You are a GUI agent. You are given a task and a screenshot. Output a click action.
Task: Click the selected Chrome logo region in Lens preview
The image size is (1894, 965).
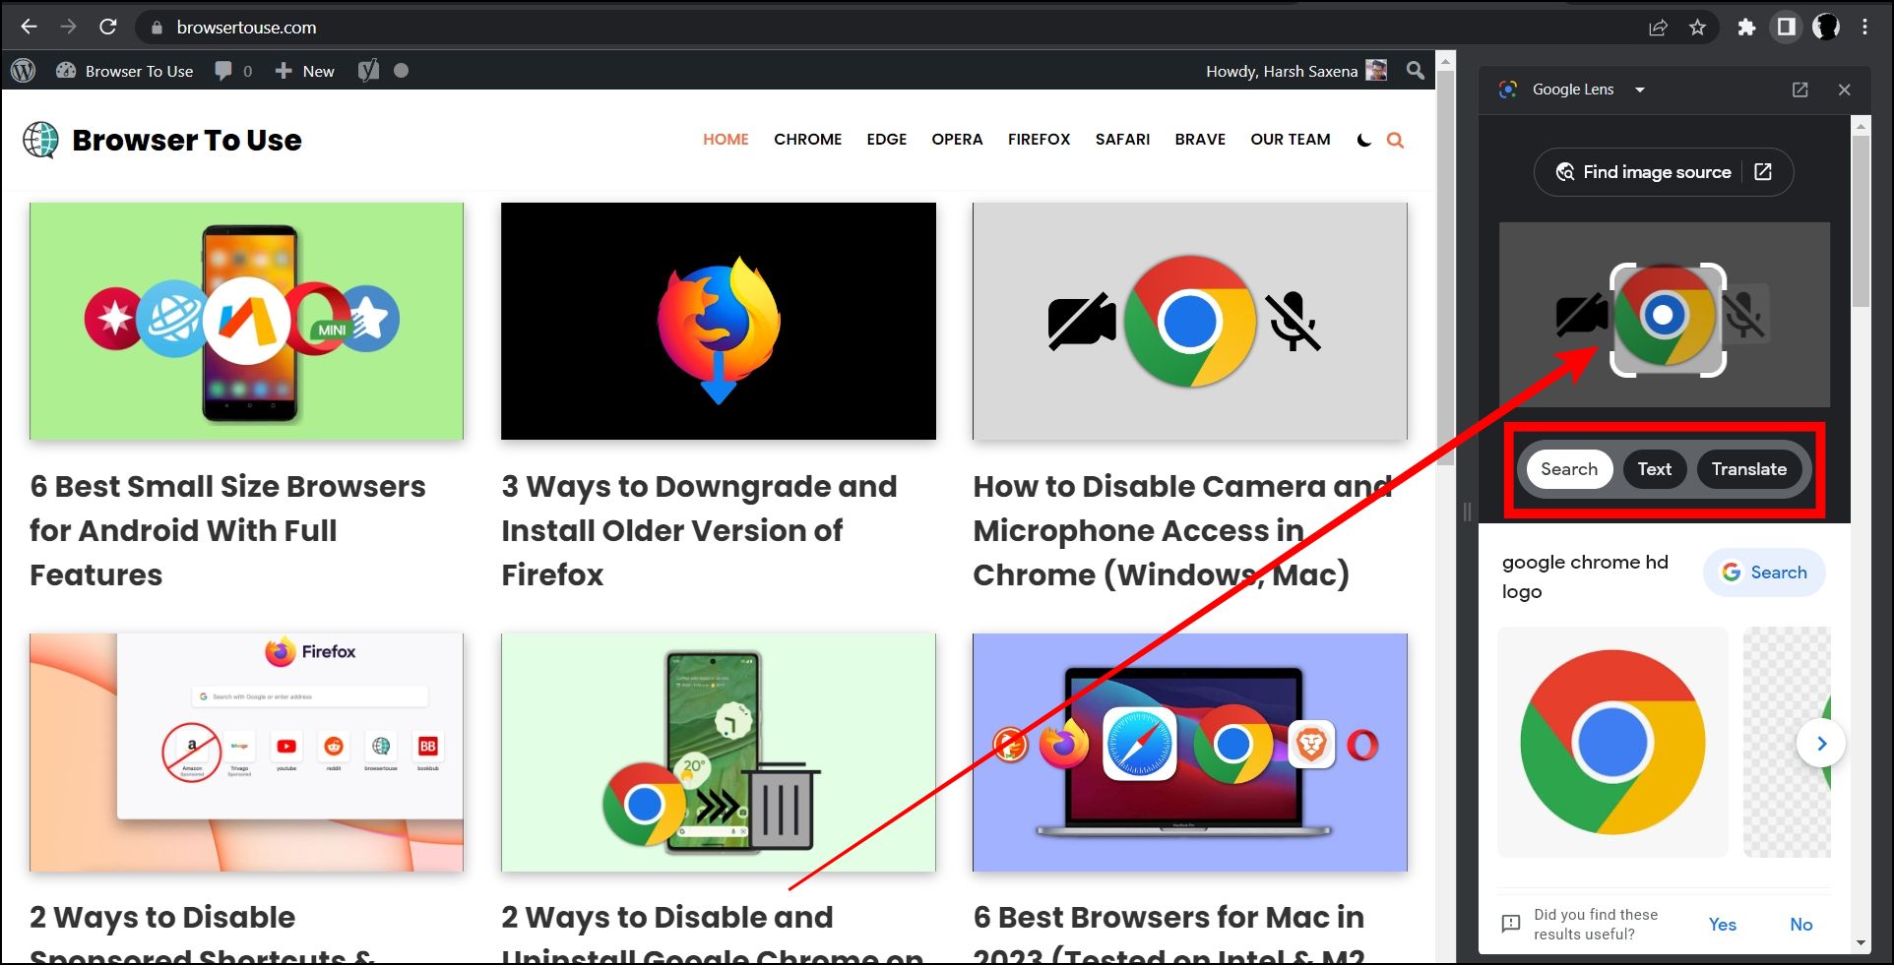tap(1668, 320)
